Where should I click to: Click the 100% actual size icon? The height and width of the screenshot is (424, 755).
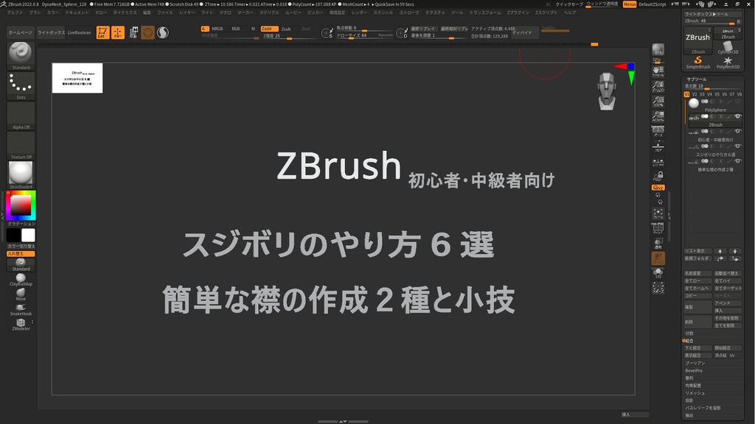tap(658, 101)
